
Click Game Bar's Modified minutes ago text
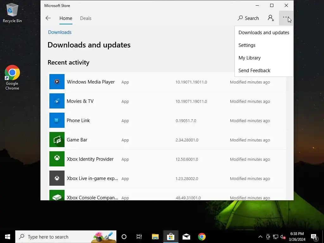[250, 140]
